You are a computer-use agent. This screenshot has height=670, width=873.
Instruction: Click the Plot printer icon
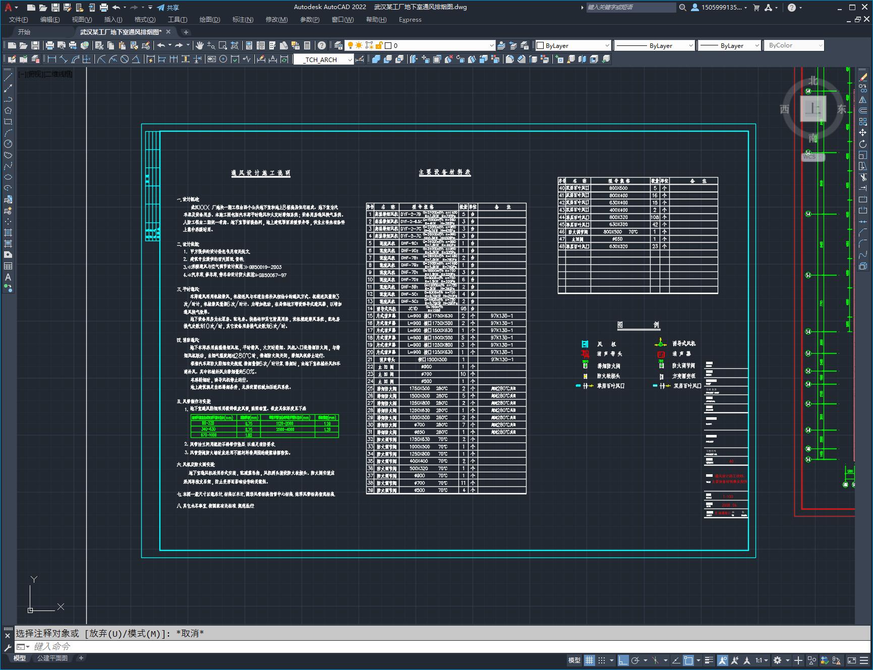click(104, 8)
